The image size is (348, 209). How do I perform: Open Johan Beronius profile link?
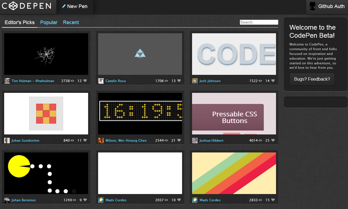pos(24,200)
